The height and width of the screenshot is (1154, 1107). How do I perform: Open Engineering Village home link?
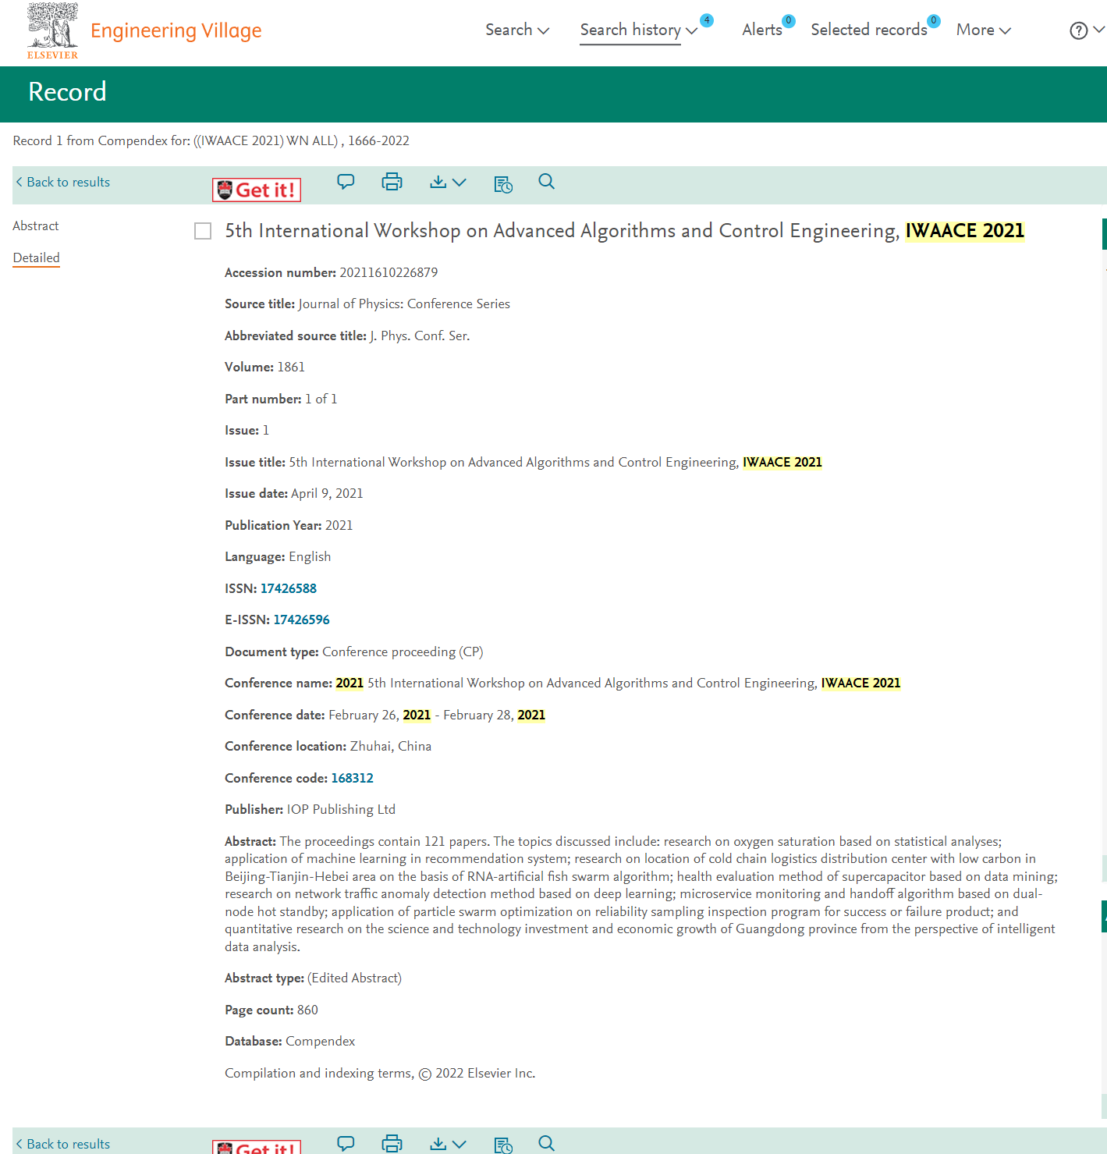tap(176, 30)
